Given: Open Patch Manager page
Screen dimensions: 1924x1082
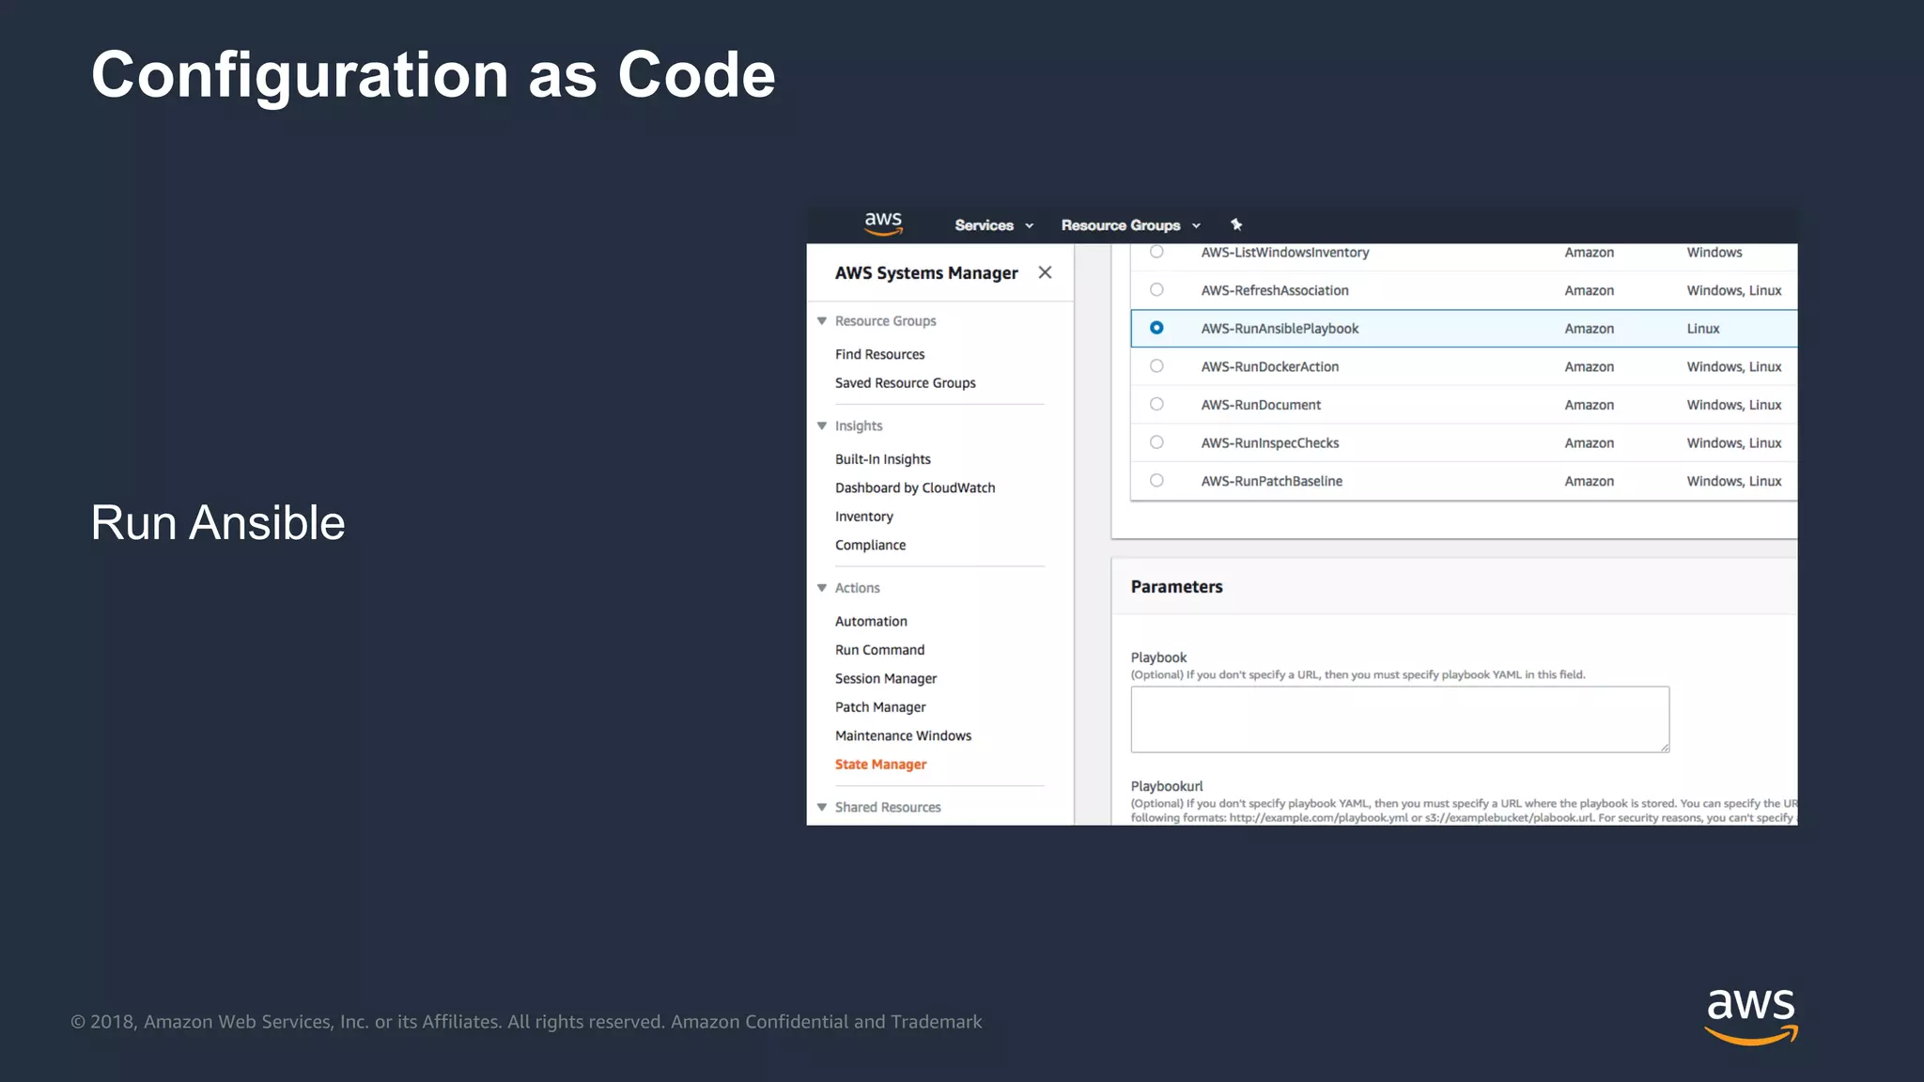Looking at the screenshot, I should point(879,707).
